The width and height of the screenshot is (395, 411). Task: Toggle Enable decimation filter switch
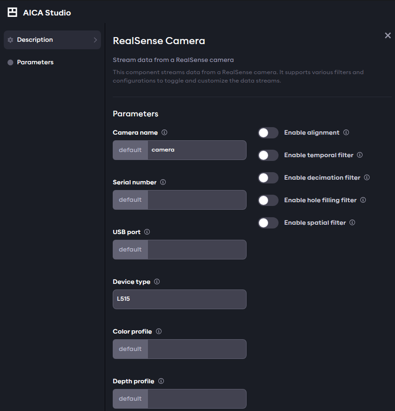pos(268,178)
